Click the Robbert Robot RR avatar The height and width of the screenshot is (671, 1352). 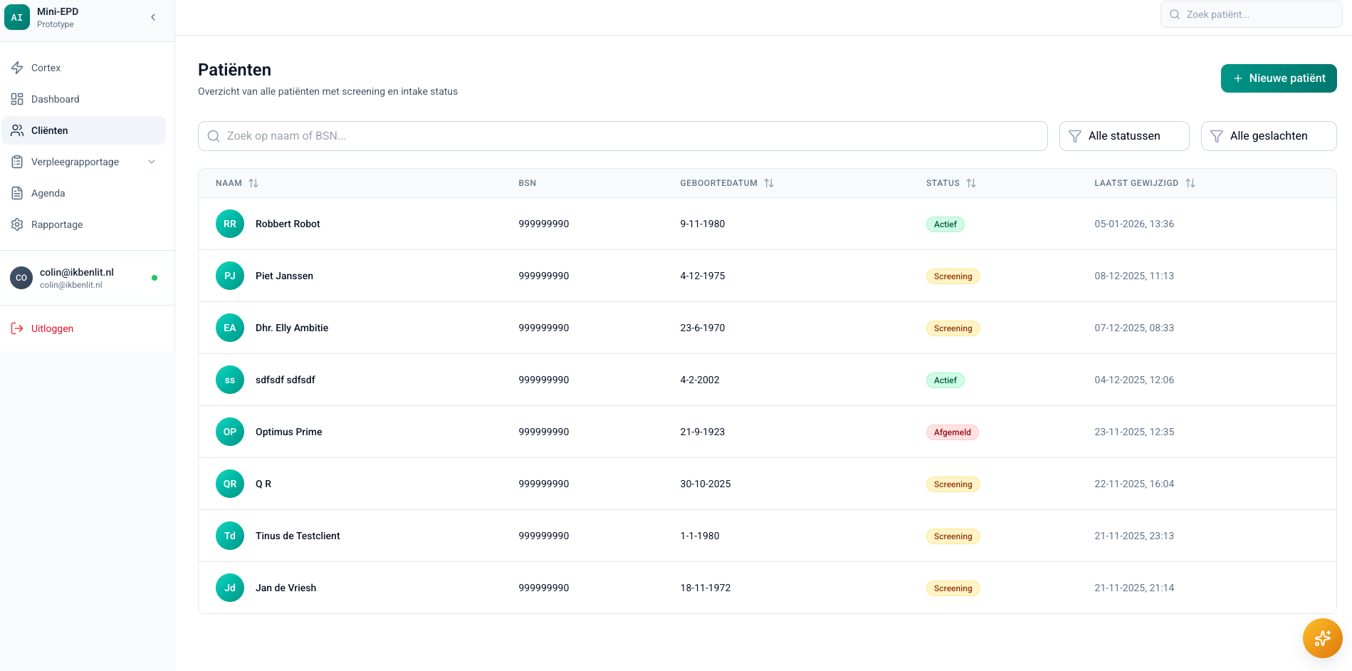230,224
